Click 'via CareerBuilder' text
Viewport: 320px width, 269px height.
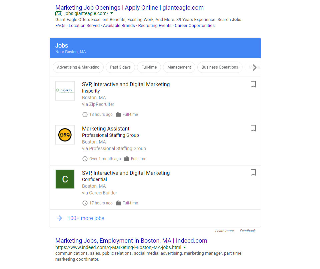(x=100, y=193)
